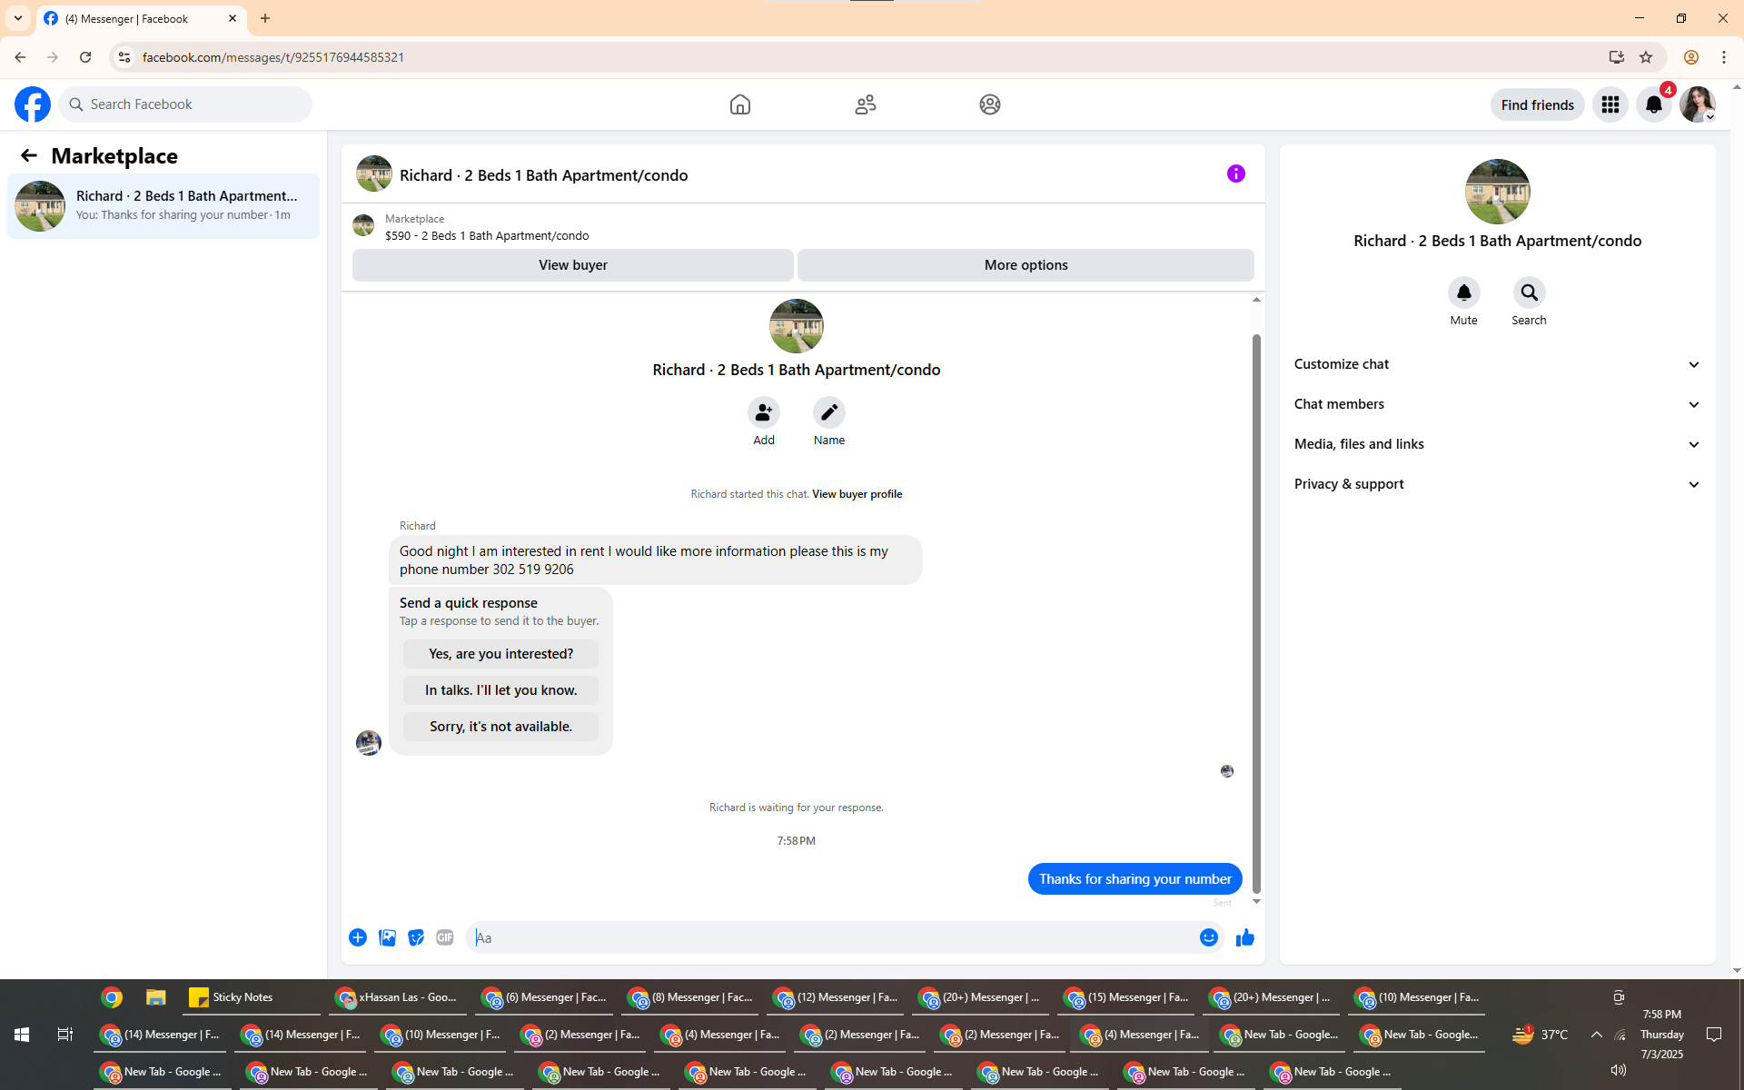Mute this conversation
1744x1090 pixels.
pyautogui.click(x=1463, y=292)
